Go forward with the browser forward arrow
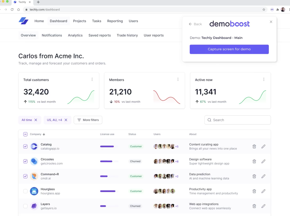The image size is (290, 216). [x=5, y=10]
